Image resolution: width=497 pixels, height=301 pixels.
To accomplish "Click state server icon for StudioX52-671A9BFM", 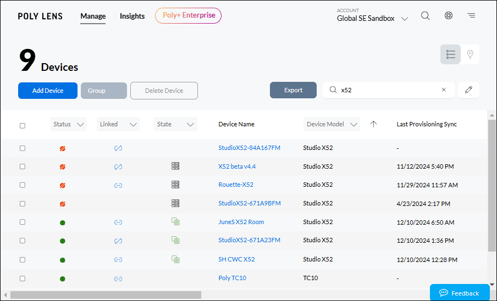I will pos(175,203).
